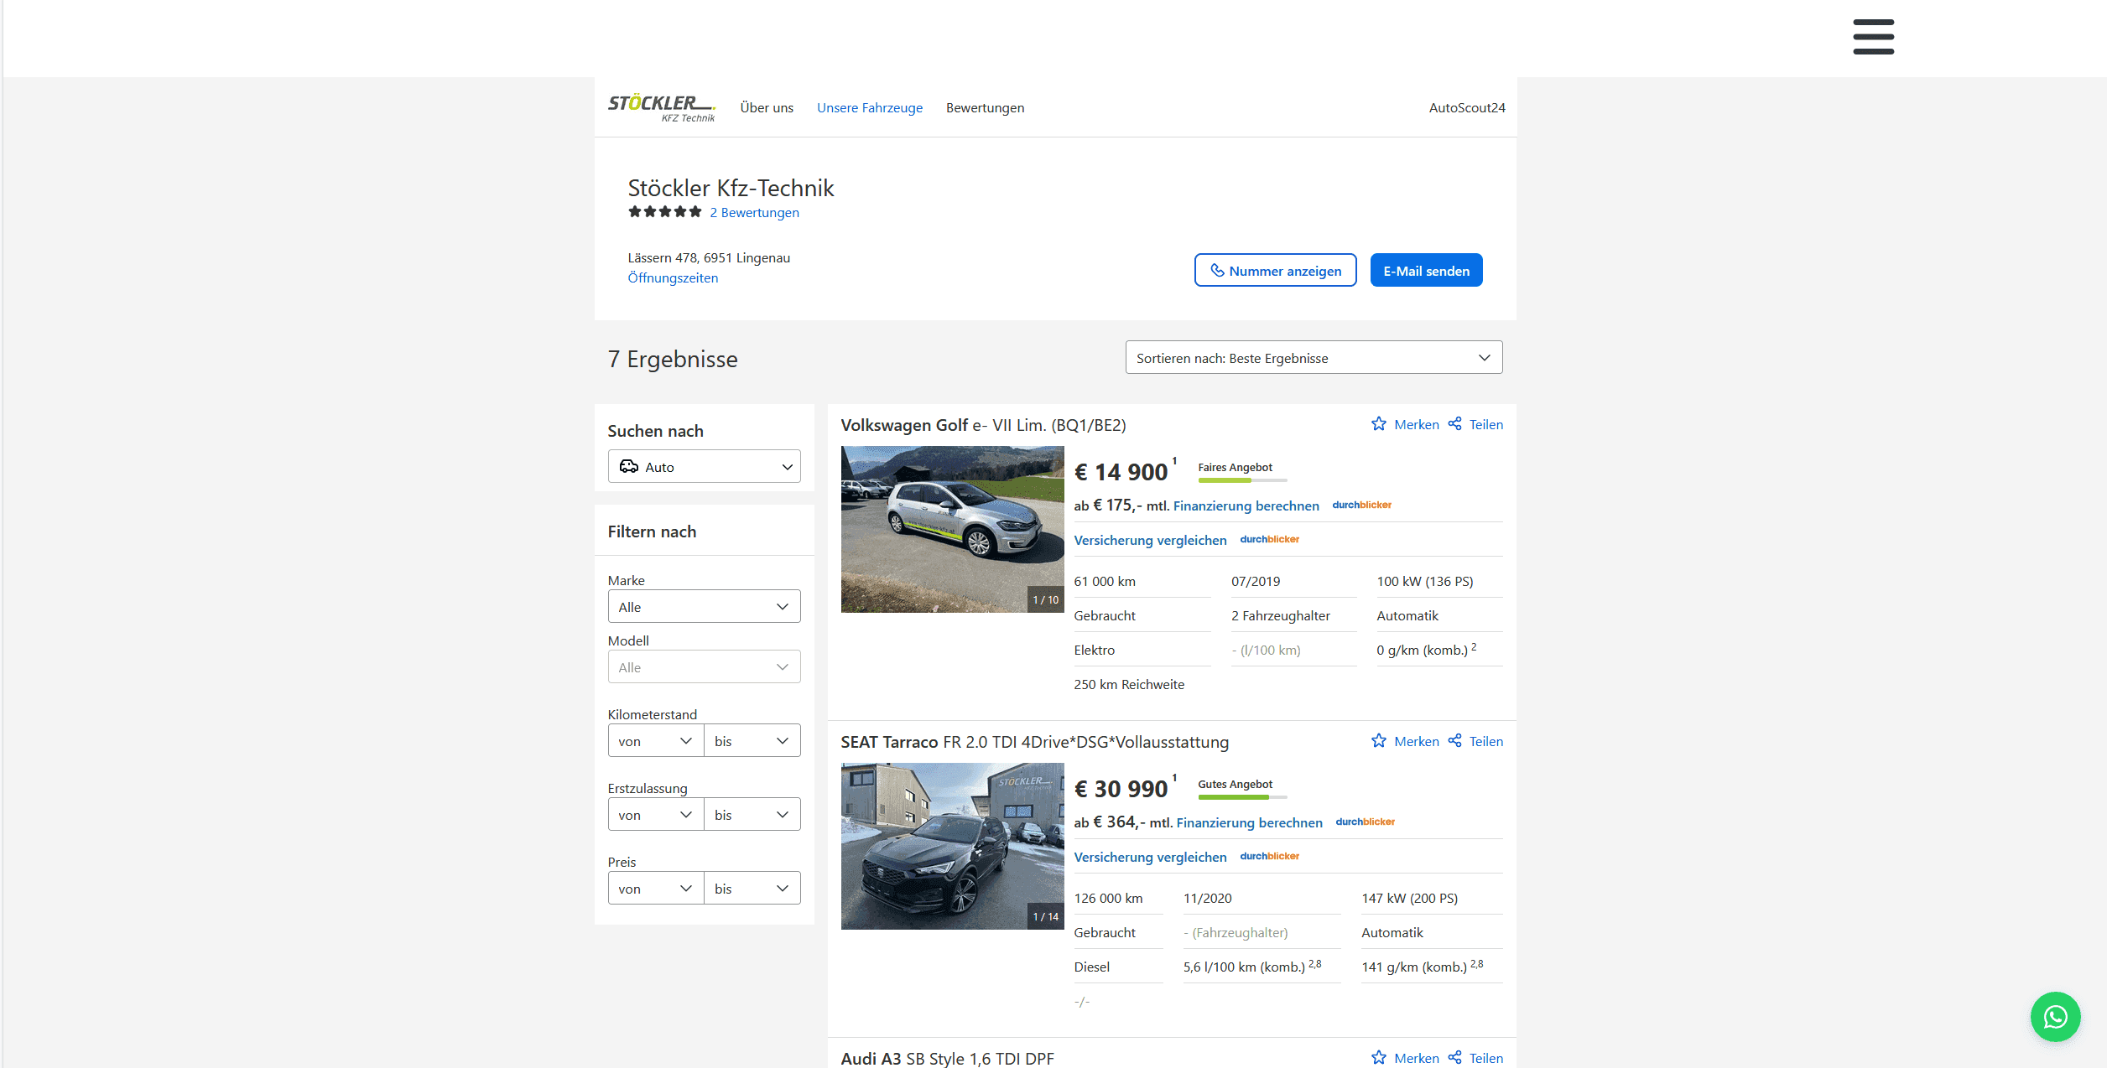Click the Stöckler KFZ Technik logo

(662, 107)
